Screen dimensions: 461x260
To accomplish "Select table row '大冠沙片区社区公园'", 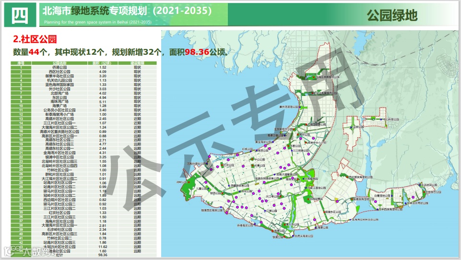I will tap(84, 247).
